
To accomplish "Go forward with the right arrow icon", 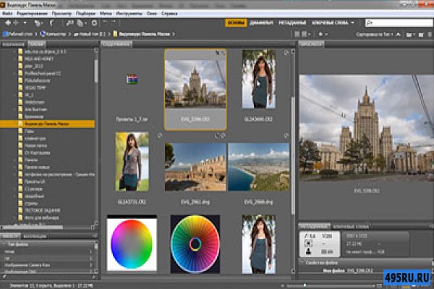I will point(16,23).
